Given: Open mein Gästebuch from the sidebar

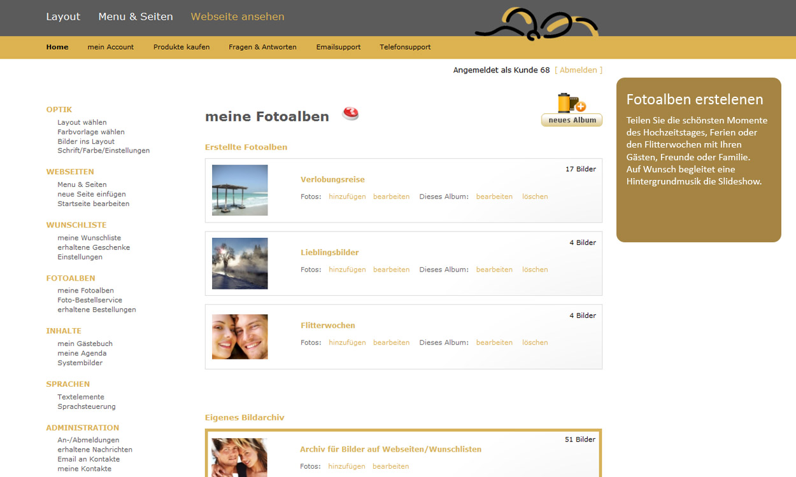Looking at the screenshot, I should (x=85, y=343).
